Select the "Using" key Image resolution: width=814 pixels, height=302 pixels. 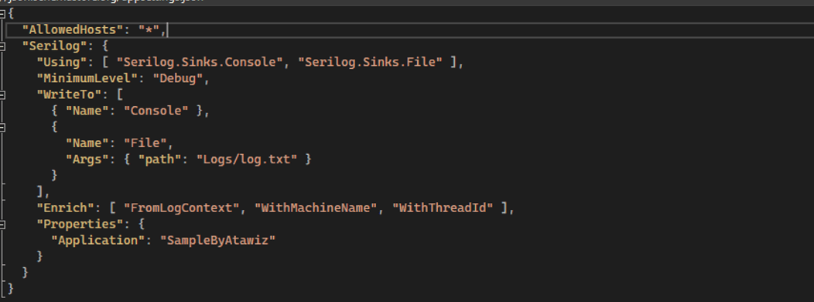click(62, 63)
